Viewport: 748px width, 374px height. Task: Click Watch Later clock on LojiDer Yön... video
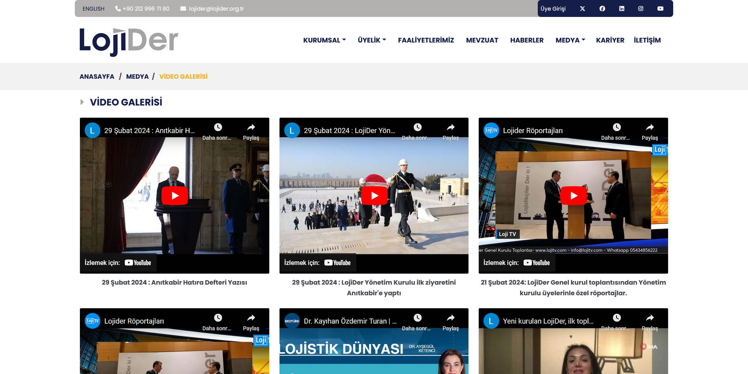click(417, 127)
